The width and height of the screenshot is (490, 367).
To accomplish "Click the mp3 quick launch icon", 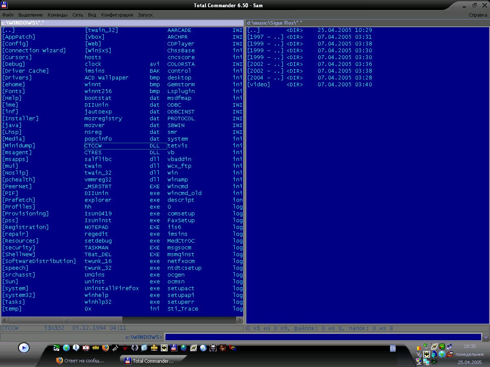I will [x=115, y=347].
